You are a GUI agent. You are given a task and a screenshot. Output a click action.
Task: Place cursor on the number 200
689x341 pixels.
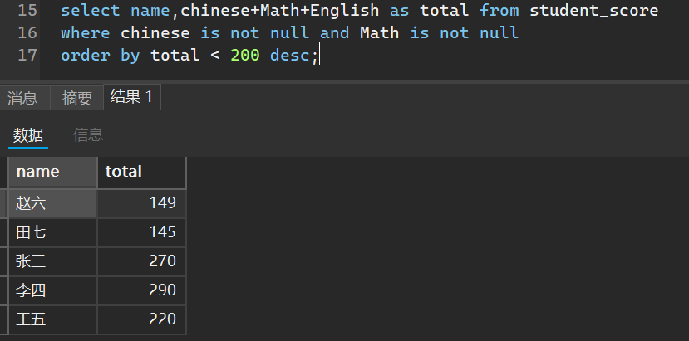(245, 56)
